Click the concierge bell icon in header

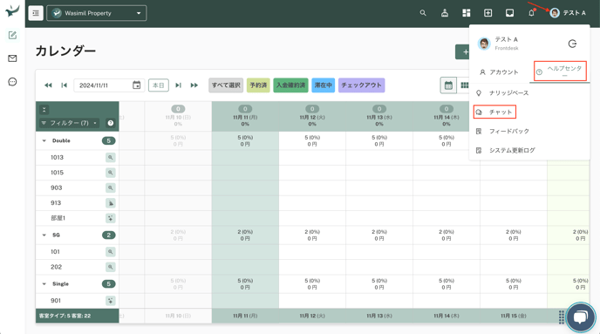445,13
